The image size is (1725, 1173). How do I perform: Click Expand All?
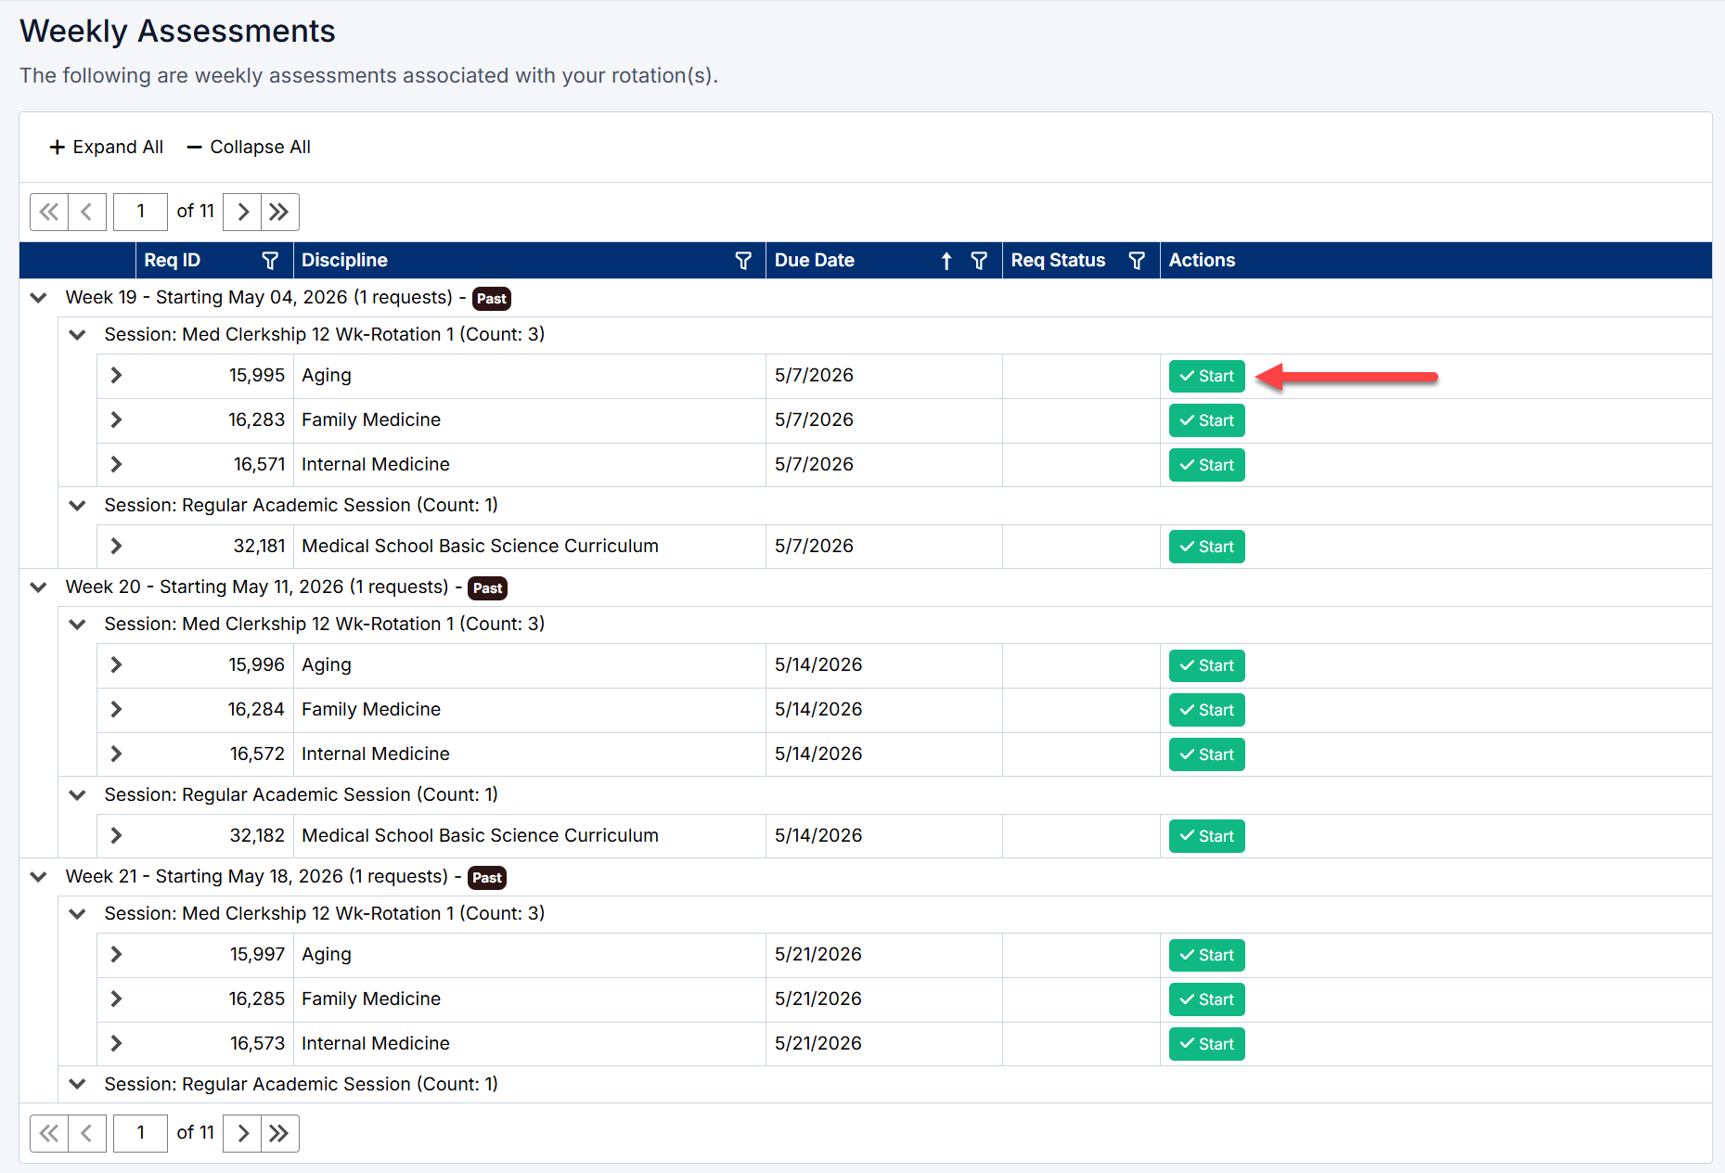pyautogui.click(x=106, y=148)
